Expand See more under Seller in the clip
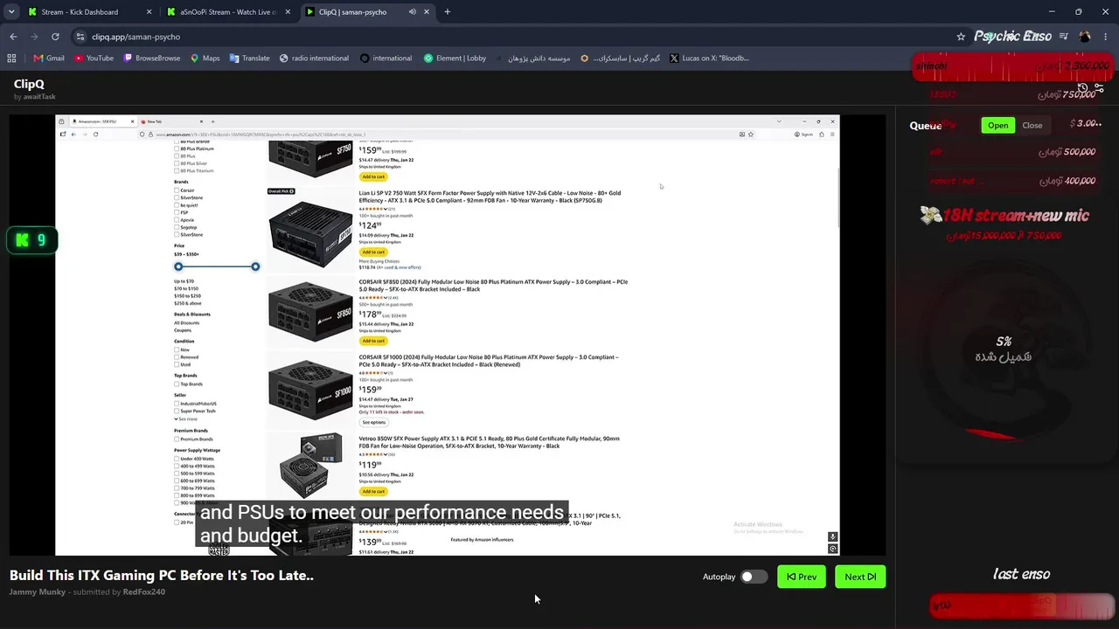This screenshot has width=1119, height=629. pyautogui.click(x=185, y=419)
